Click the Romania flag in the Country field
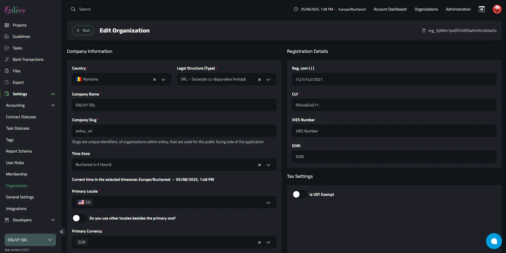 (x=79, y=79)
